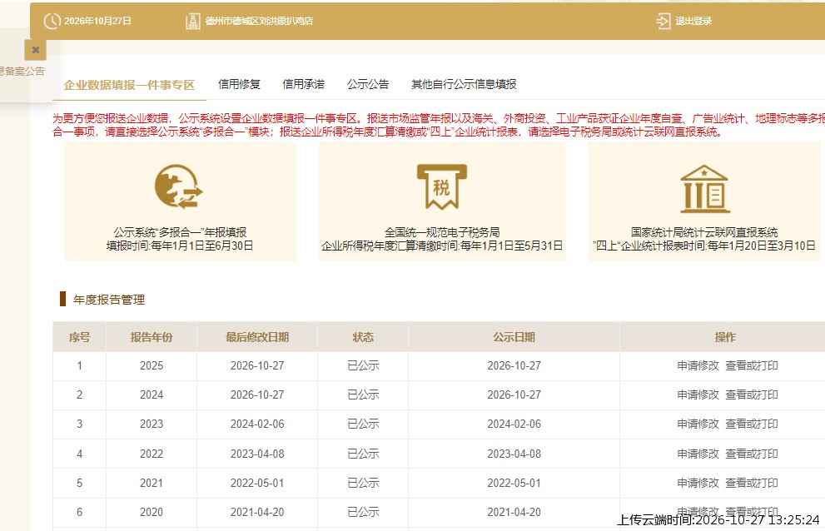
Task: Click the enterprise stamp icon in header
Action: 192,21
